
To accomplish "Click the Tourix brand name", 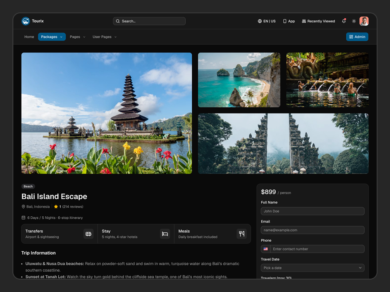I will pyautogui.click(x=38, y=21).
